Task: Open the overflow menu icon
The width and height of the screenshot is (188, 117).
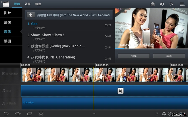Action: click(182, 4)
